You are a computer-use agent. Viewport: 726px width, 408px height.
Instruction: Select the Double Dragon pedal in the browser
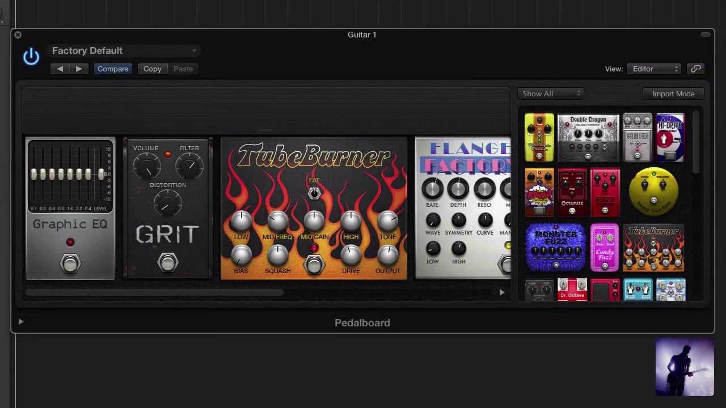point(588,138)
